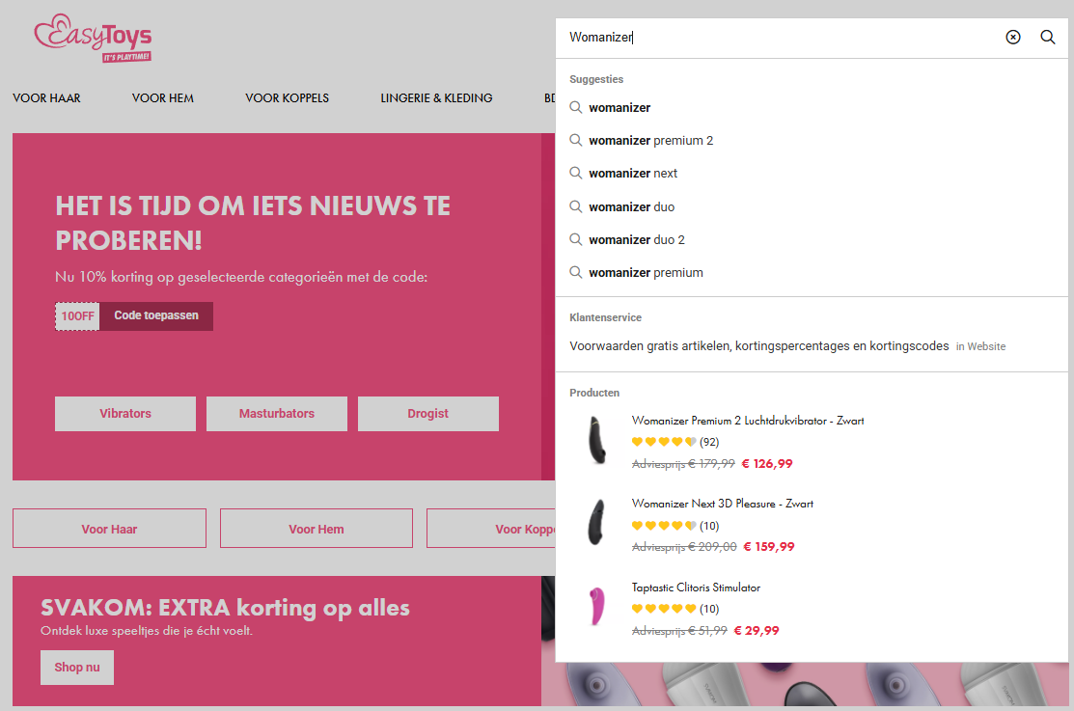Open Womanizer Premium 2 Luchtdrukvibrator product
Screen dimensions: 1074x711
[x=747, y=421]
